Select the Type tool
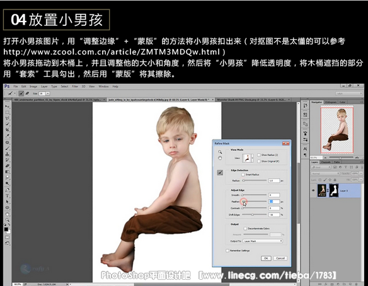Screen dimensions: 368x286 pyautogui.click(x=8, y=196)
